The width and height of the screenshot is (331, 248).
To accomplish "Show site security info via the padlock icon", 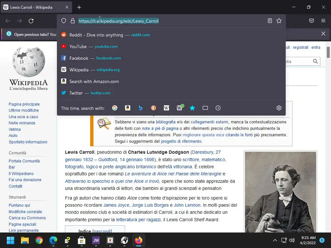I will click(73, 21).
